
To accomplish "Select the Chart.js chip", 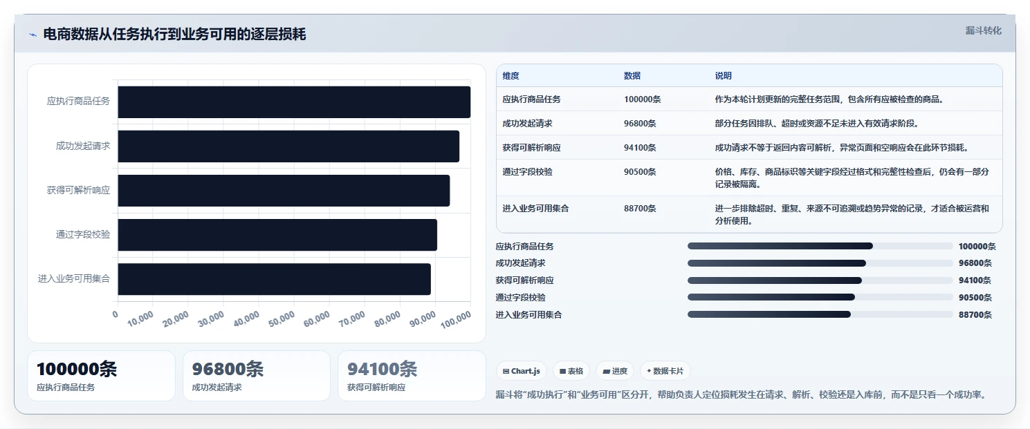I will coord(522,371).
